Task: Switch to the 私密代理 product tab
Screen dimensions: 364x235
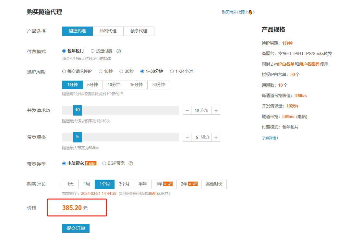Action: click(x=108, y=31)
